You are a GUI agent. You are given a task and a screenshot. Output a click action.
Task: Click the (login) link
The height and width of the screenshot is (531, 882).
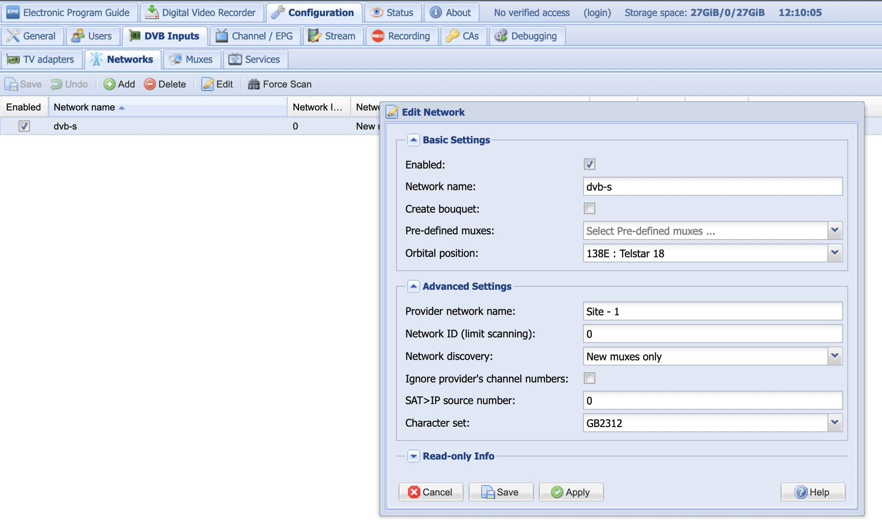pyautogui.click(x=597, y=13)
